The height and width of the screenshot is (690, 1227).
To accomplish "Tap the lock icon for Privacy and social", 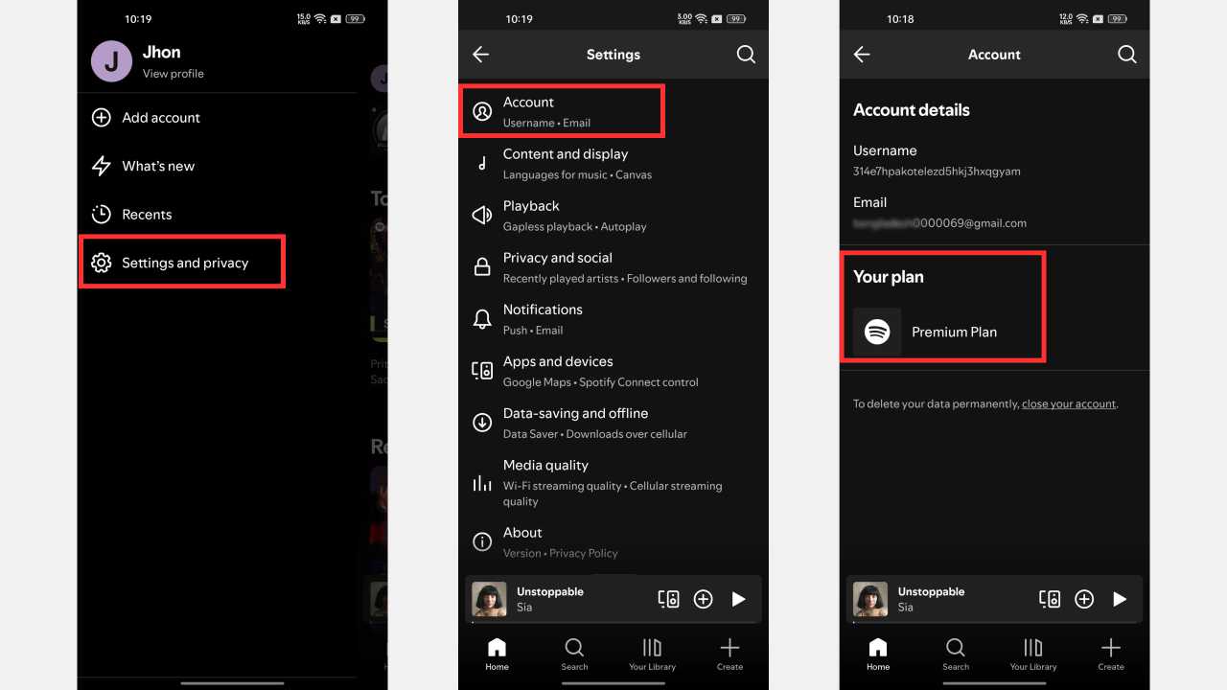I will pos(482,267).
